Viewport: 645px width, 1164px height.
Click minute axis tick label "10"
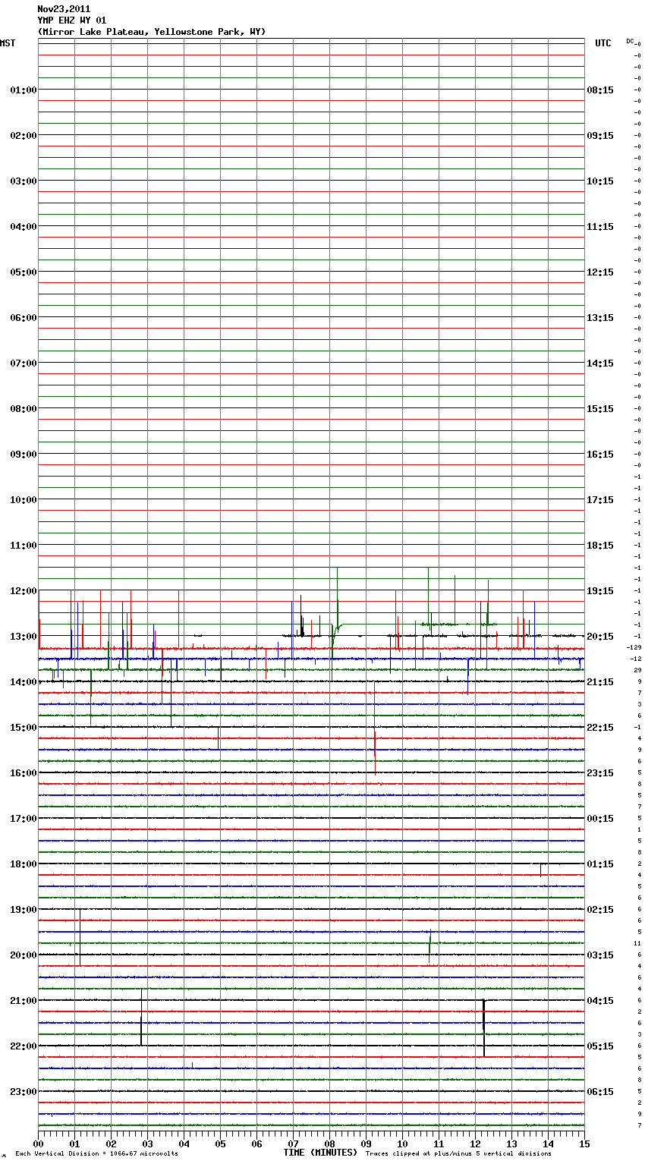402,1144
